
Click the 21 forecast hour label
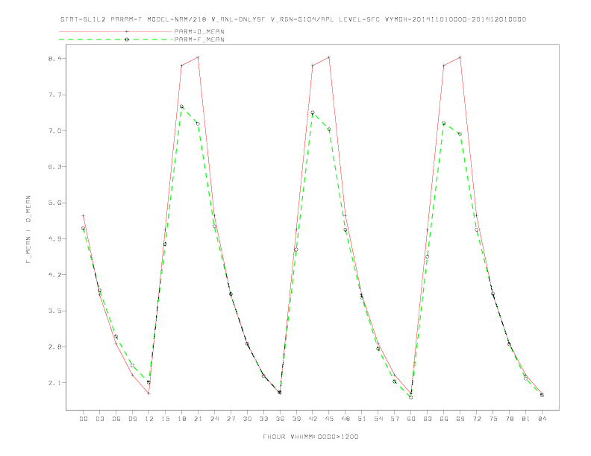(198, 419)
